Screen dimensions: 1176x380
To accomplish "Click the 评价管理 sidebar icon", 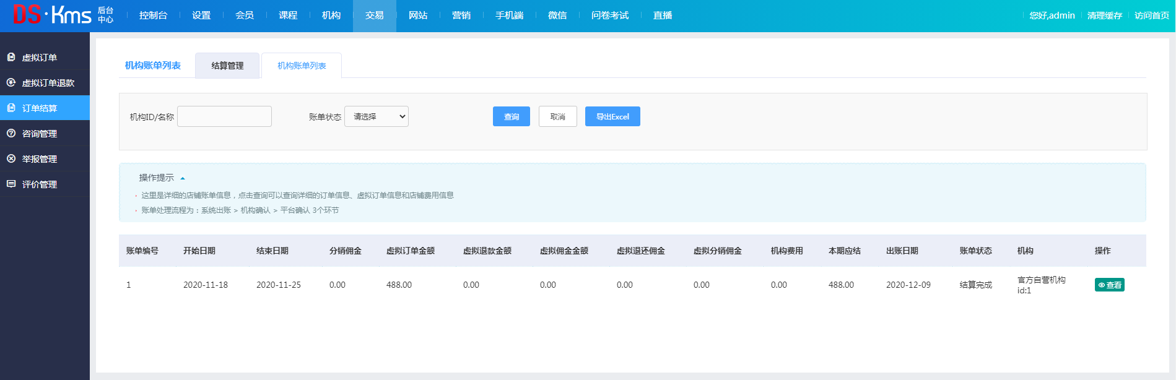I will point(11,184).
